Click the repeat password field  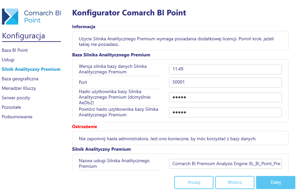[x=225, y=112]
